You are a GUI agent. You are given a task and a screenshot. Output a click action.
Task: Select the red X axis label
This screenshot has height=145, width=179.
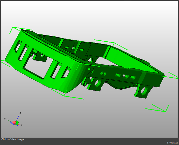coord(22,125)
